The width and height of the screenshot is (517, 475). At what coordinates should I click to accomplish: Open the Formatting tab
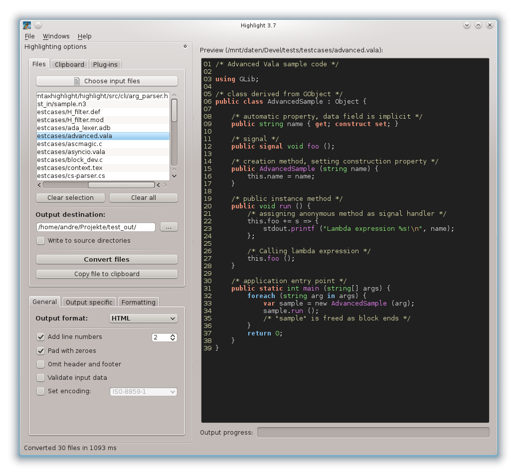coord(138,302)
